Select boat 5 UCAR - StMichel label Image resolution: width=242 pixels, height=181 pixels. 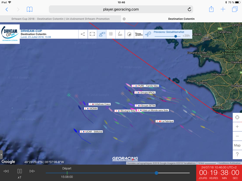click(91, 132)
